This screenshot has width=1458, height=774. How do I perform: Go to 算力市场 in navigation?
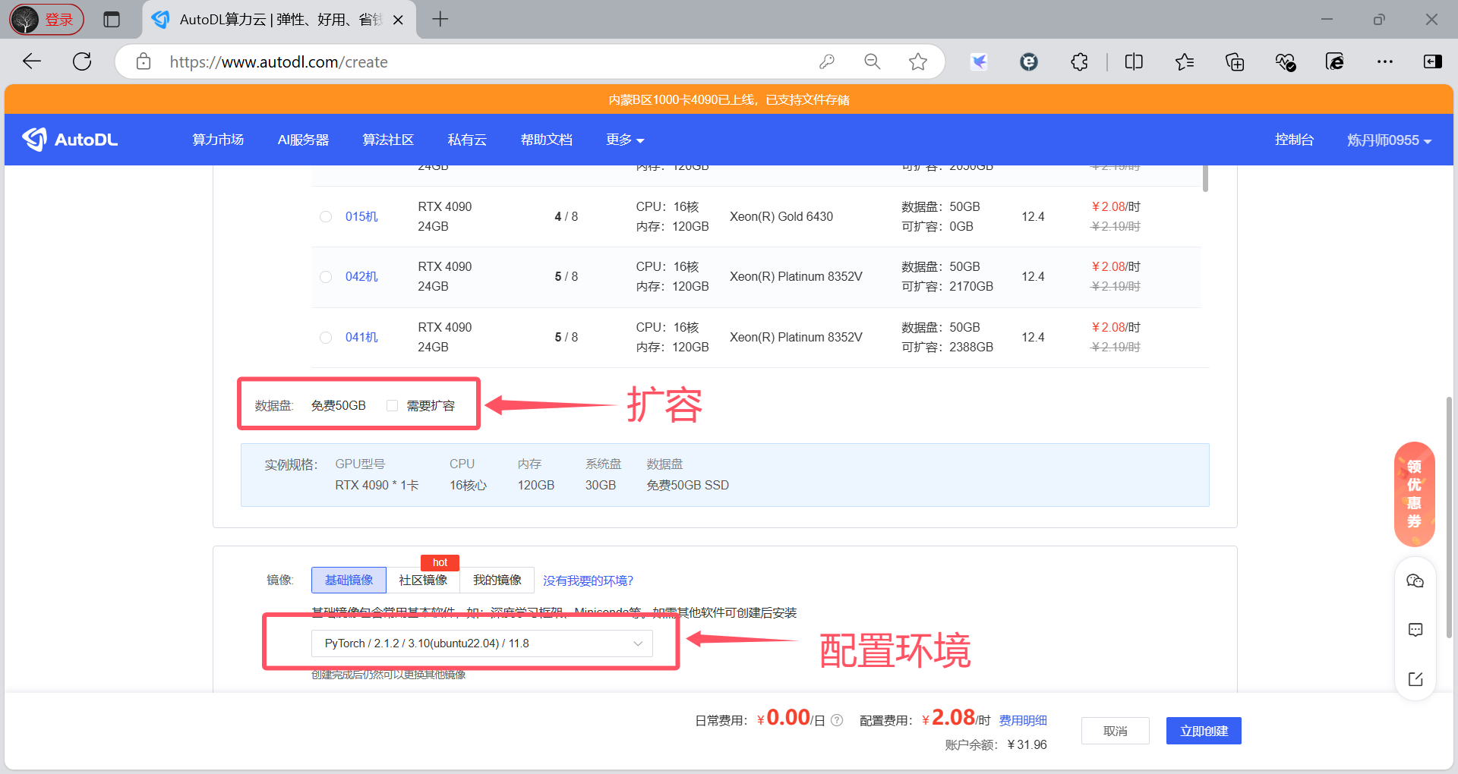point(218,140)
